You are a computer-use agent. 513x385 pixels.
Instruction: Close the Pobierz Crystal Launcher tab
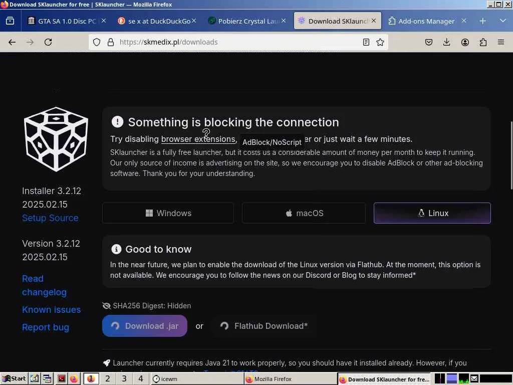(284, 21)
